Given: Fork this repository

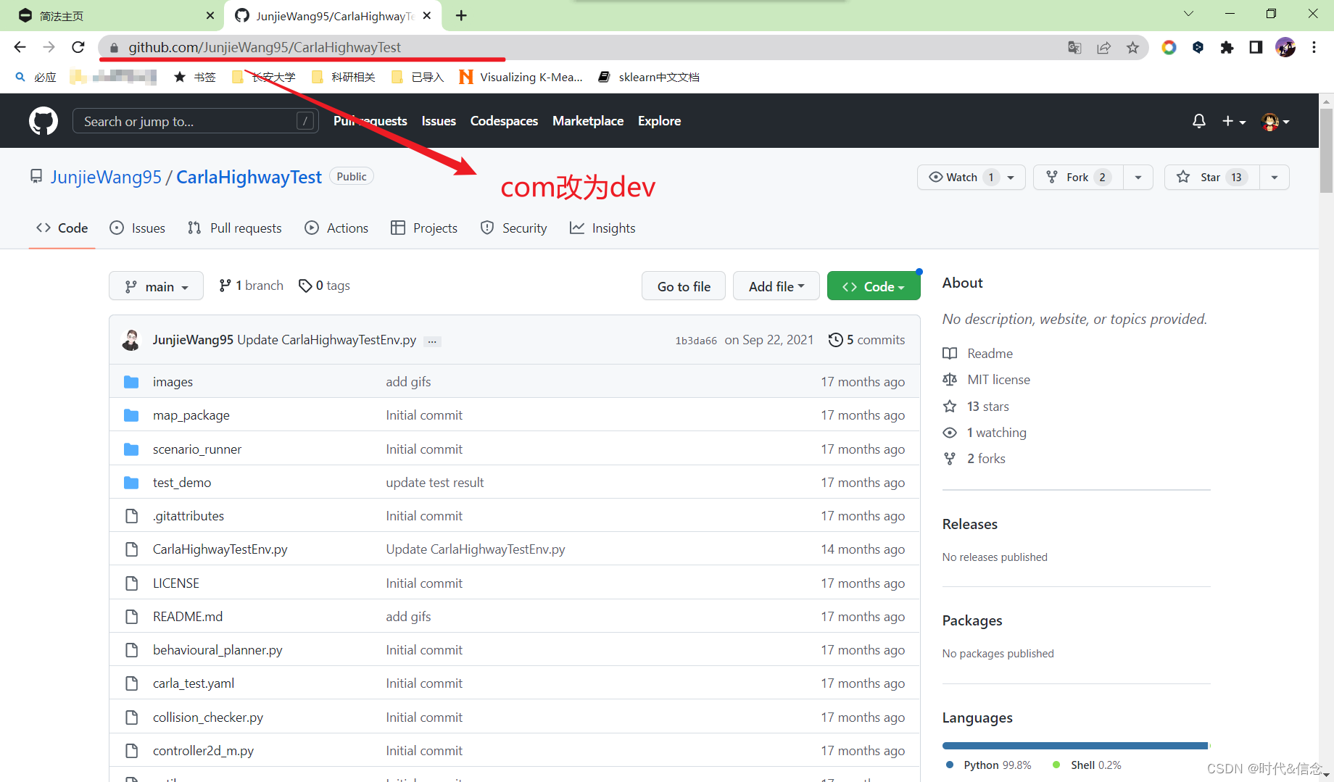Looking at the screenshot, I should [1078, 178].
